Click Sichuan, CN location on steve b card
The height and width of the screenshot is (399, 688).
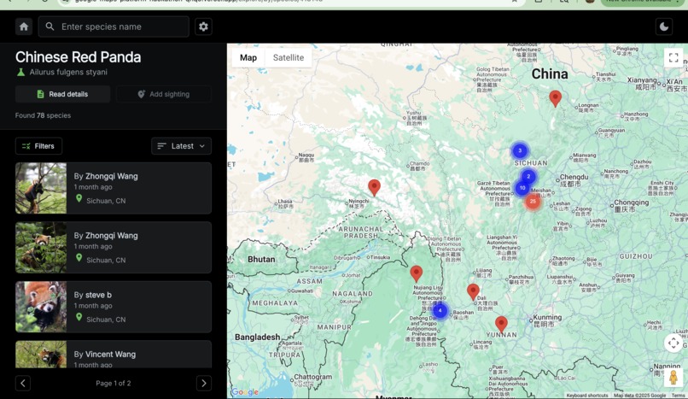[x=106, y=320]
